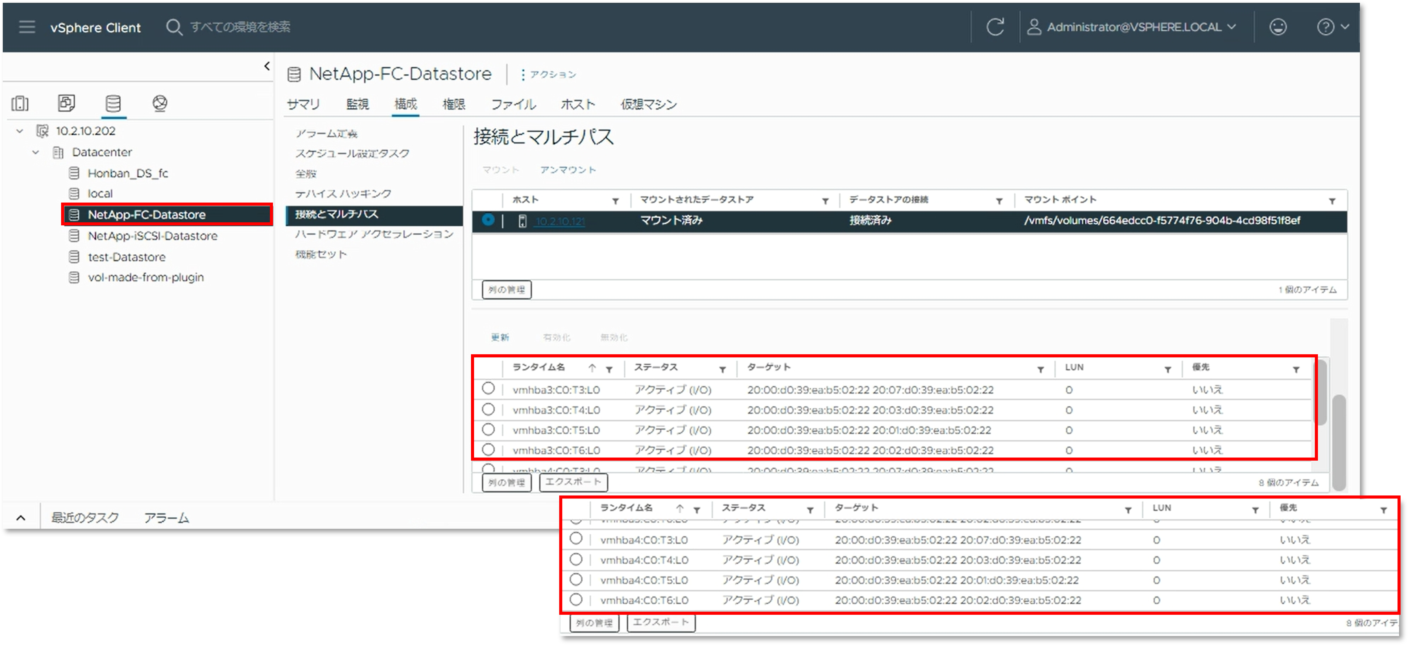Image resolution: width=1408 pixels, height=645 pixels.
Task: Open the hamburger navigation menu
Action: pyautogui.click(x=27, y=27)
